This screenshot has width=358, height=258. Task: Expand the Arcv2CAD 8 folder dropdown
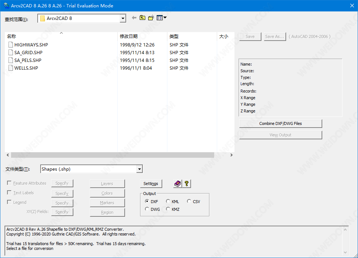(x=123, y=18)
